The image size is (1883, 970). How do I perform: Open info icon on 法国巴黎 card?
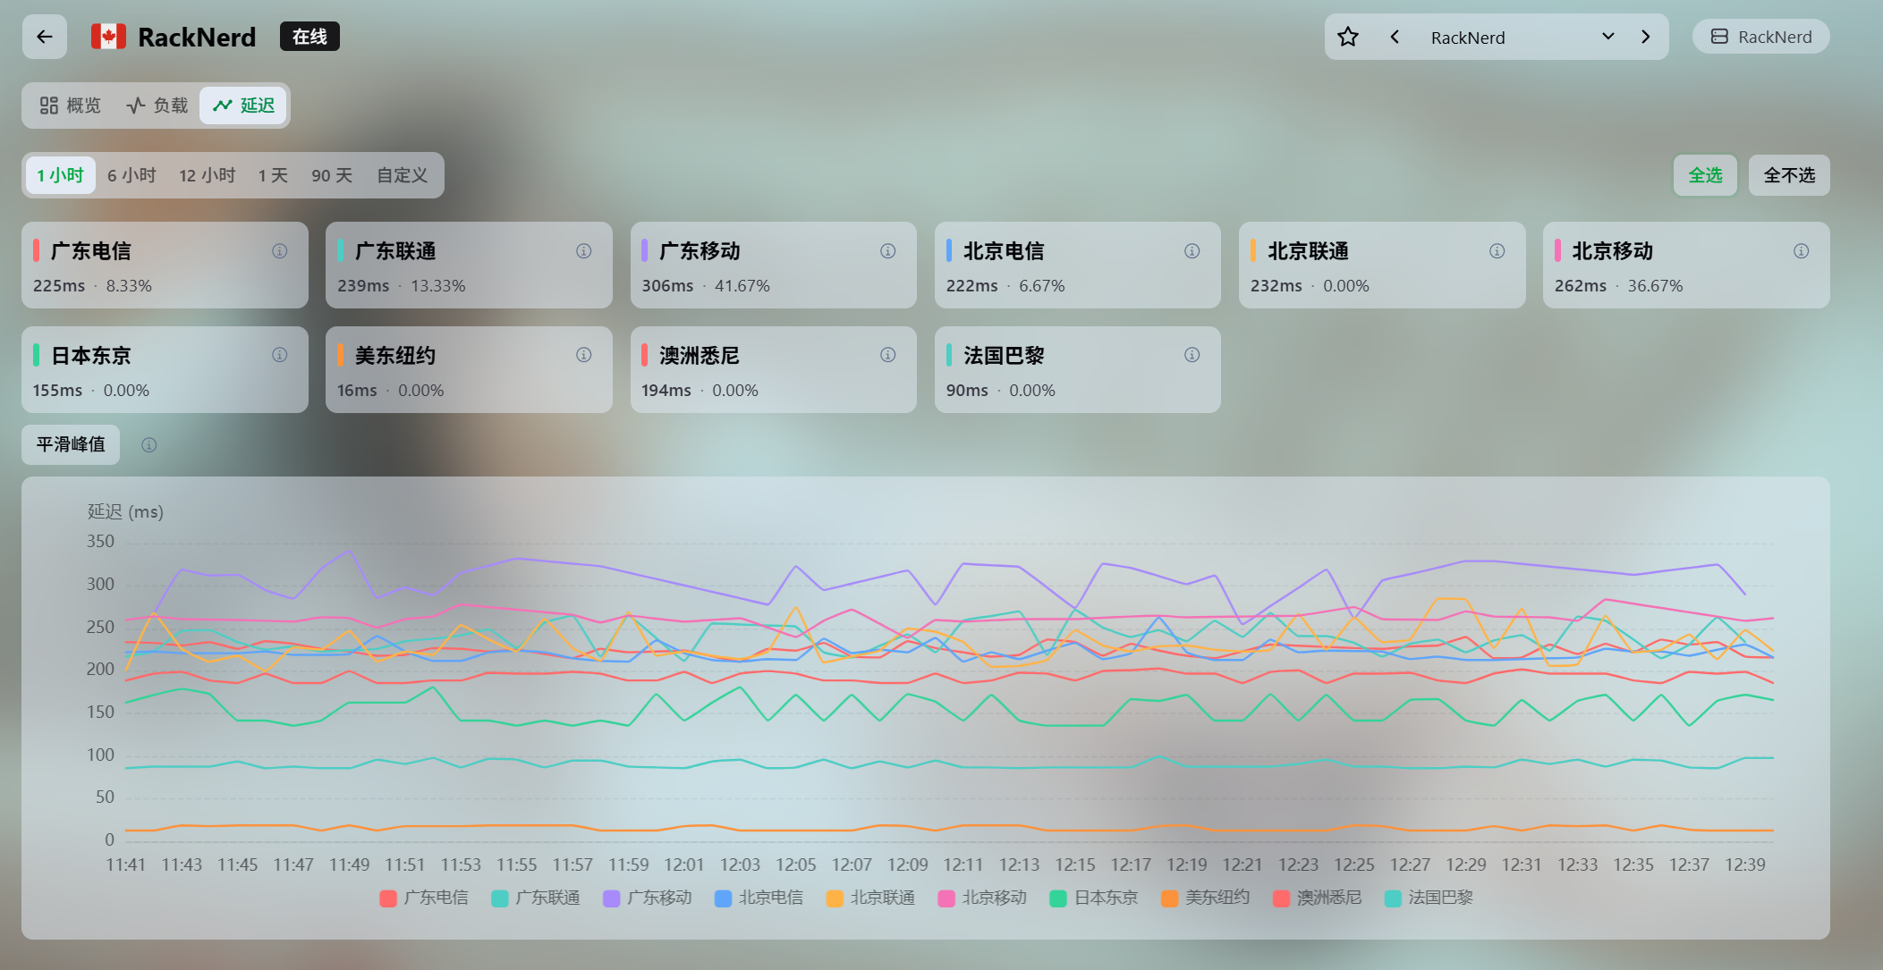pyautogui.click(x=1192, y=355)
